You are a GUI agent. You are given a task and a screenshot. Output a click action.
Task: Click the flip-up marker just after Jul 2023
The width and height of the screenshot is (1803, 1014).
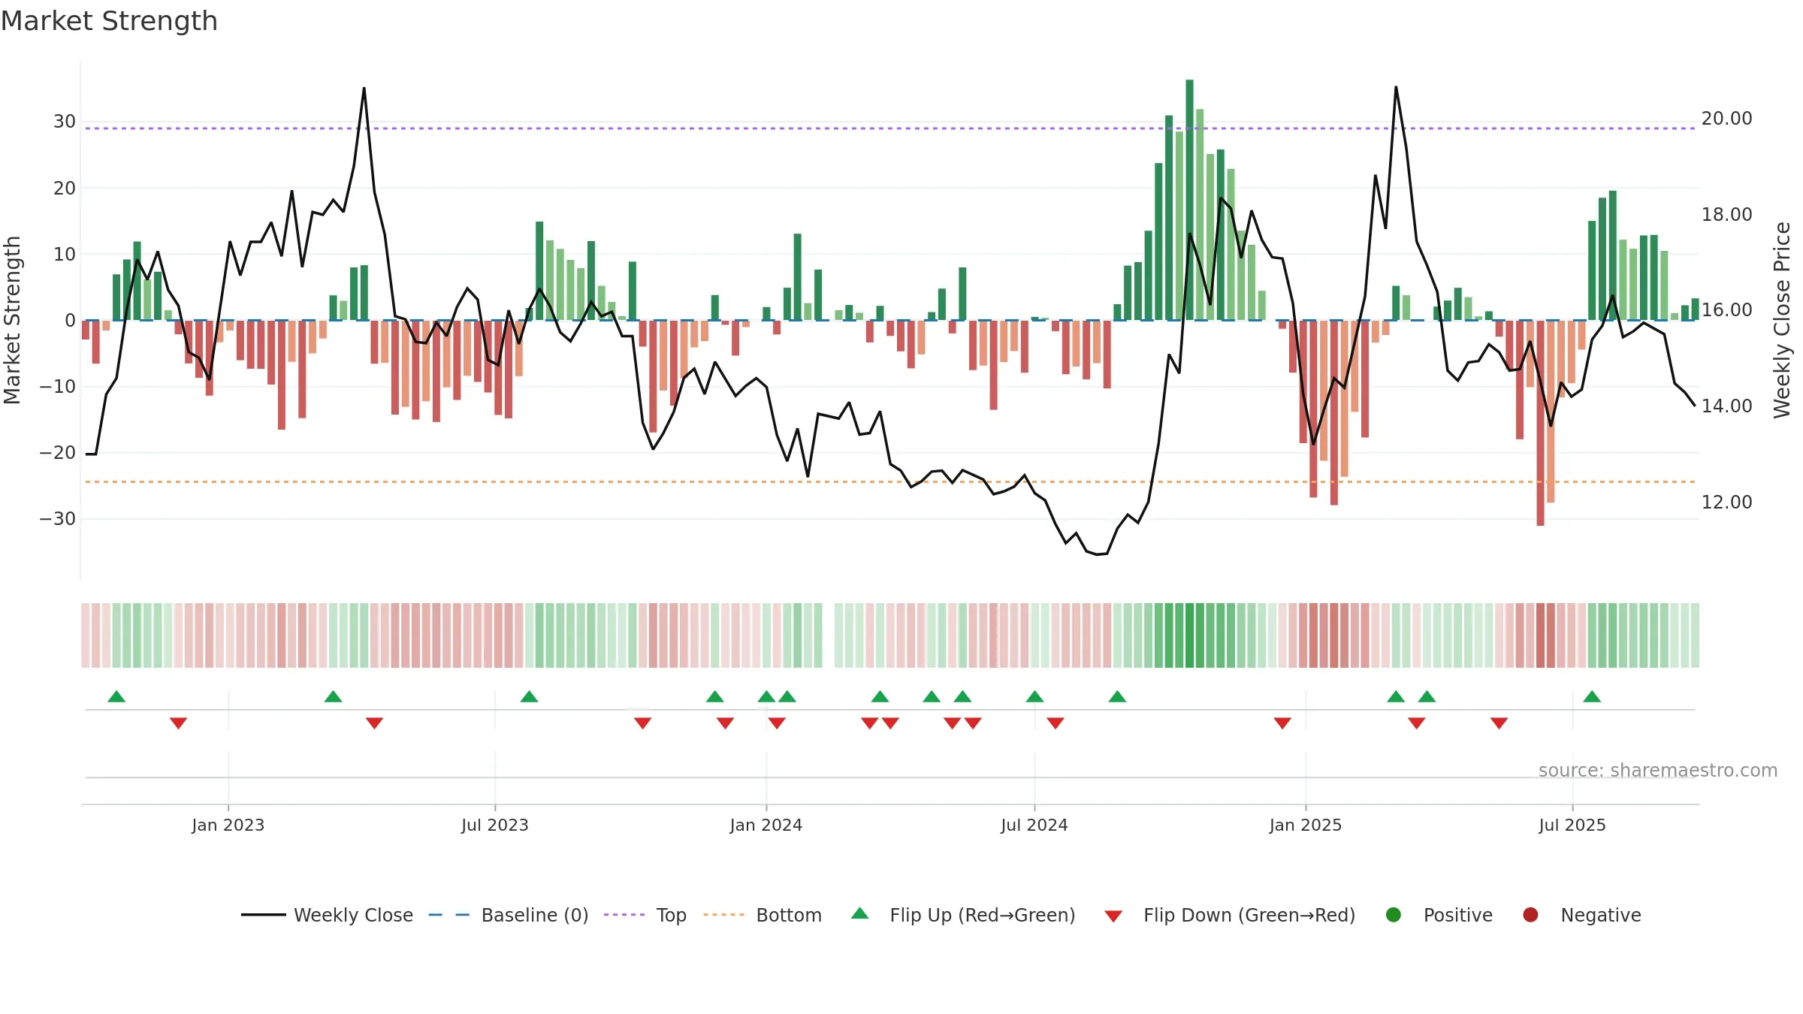click(x=529, y=696)
